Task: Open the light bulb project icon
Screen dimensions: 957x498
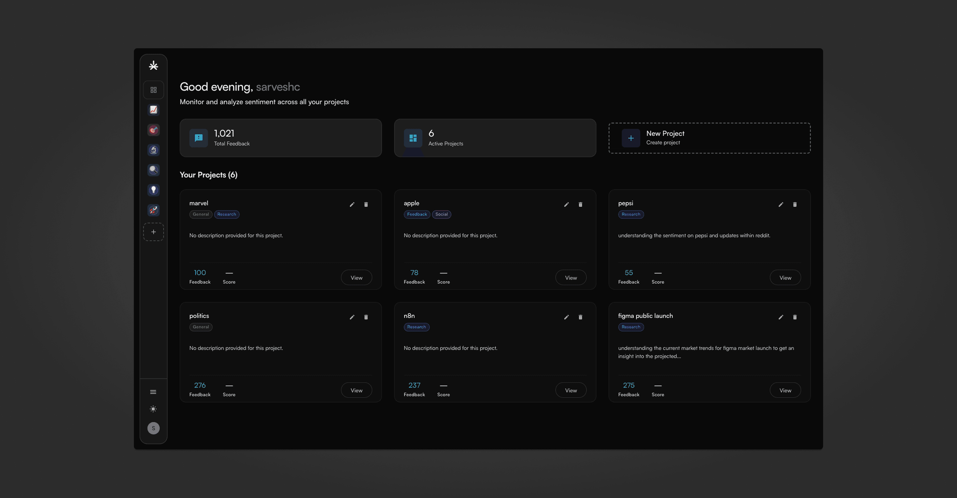Action: click(x=154, y=190)
